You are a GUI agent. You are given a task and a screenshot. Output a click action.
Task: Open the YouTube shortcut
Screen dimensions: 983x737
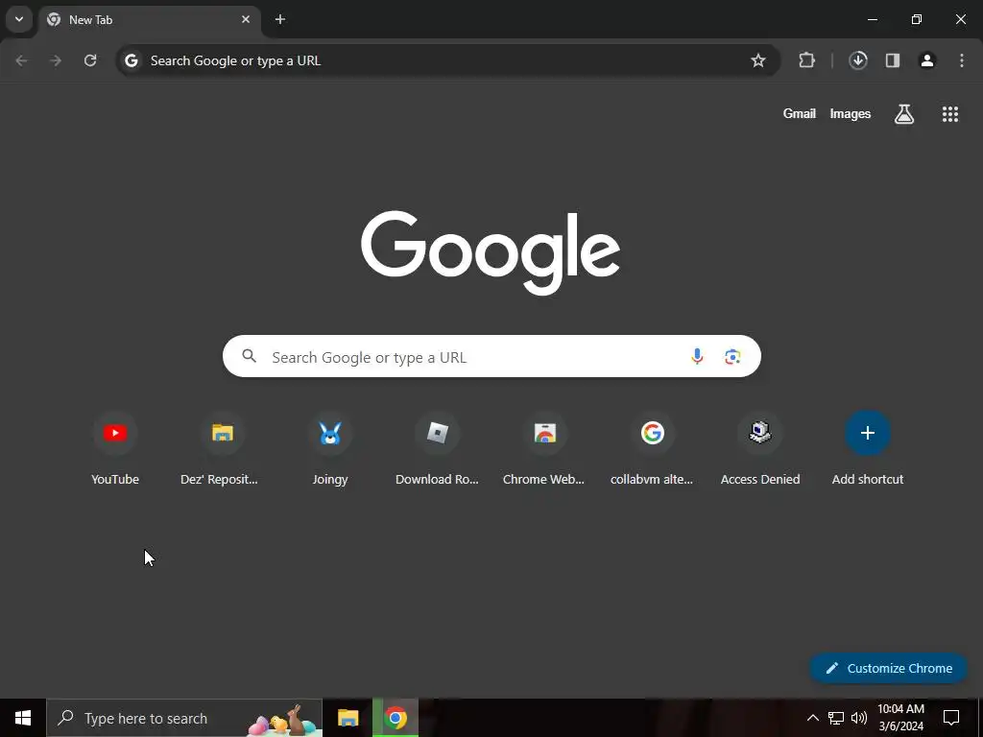point(115,449)
